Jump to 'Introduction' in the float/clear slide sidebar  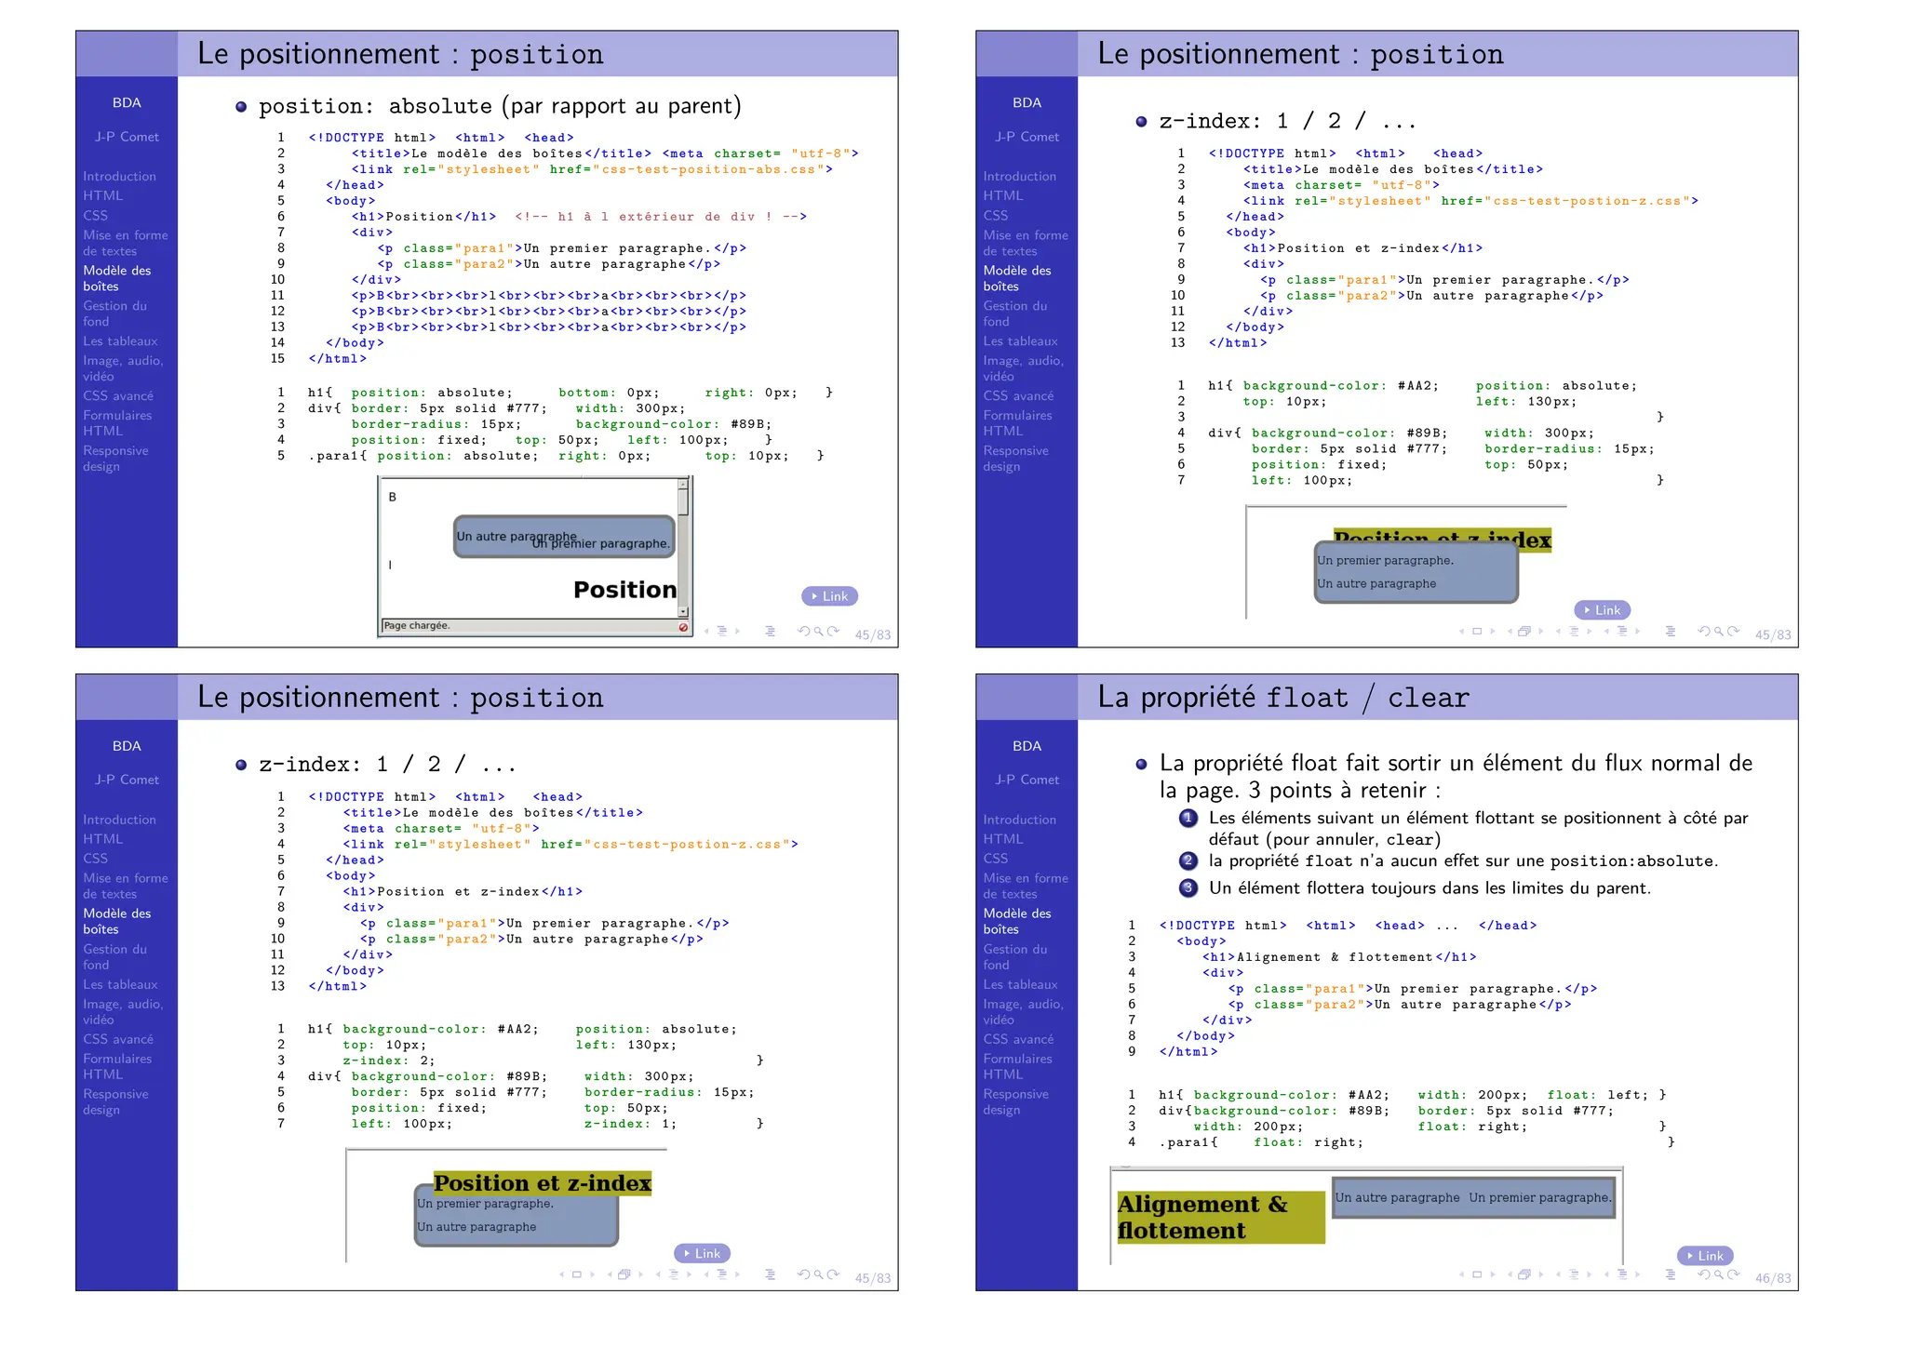[x=1019, y=820]
